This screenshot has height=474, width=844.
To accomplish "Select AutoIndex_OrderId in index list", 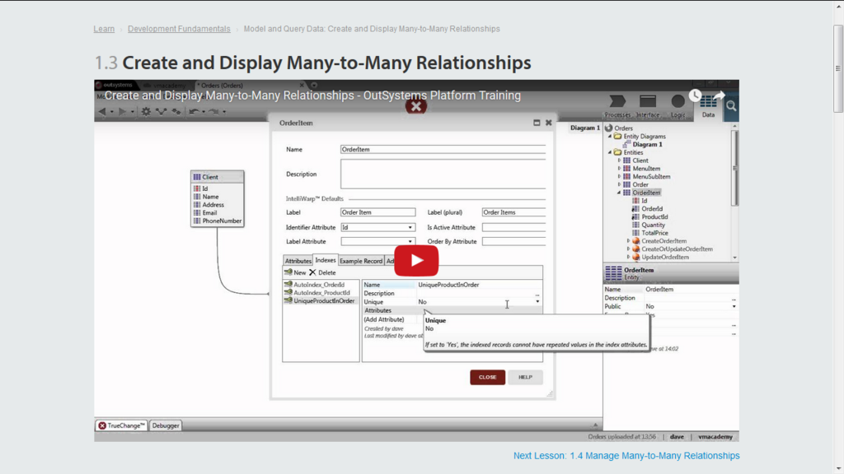I will point(319,285).
